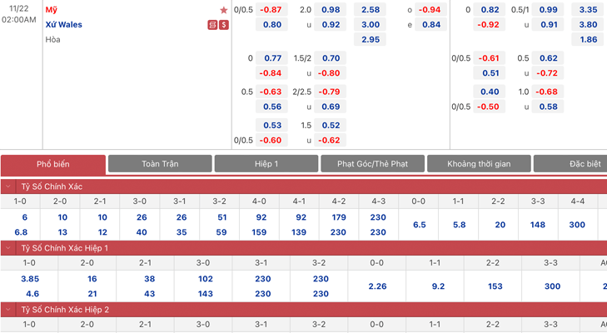The height and width of the screenshot is (333, 607).
Task: Pick the -0.94 odd-goals odds
Action: point(430,10)
